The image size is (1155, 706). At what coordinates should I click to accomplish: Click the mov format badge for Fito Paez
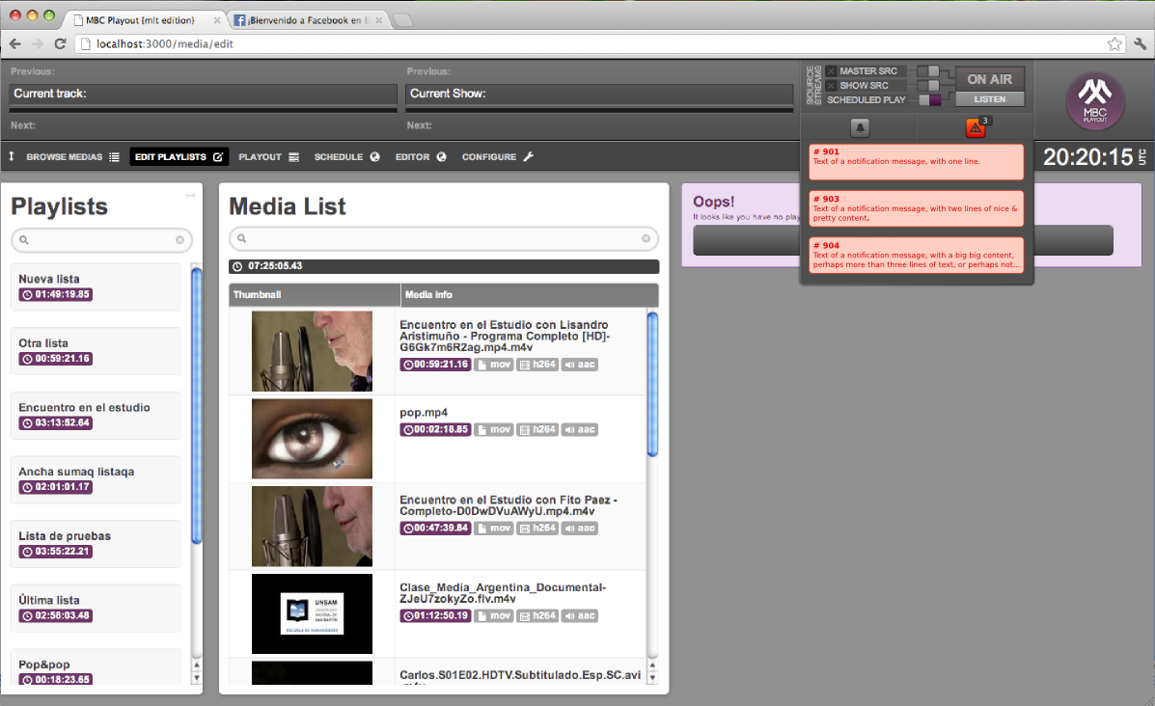click(x=493, y=528)
